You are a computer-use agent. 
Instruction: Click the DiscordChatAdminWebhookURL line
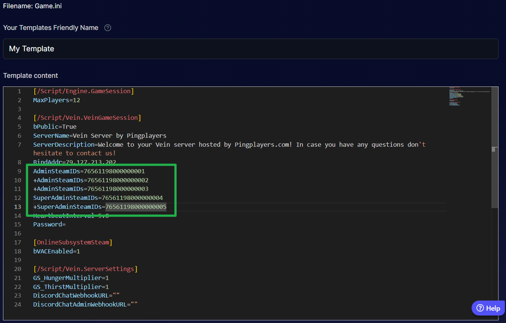(85, 305)
